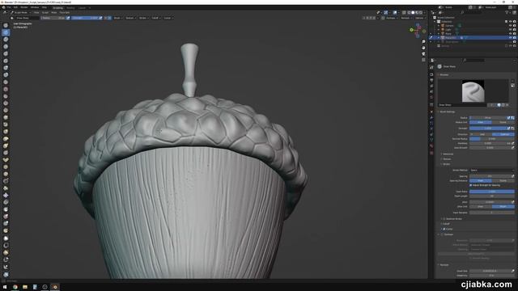Switch to the Shading workspace tab
The image size is (518, 291).
point(70,7)
